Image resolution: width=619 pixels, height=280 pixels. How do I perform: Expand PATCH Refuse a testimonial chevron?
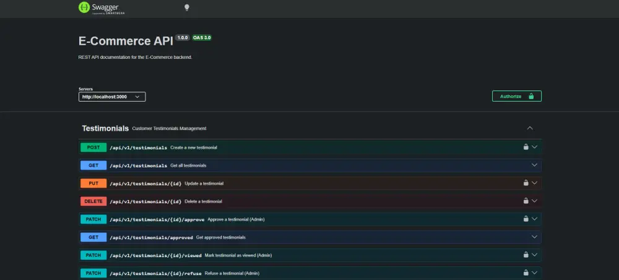coord(535,273)
